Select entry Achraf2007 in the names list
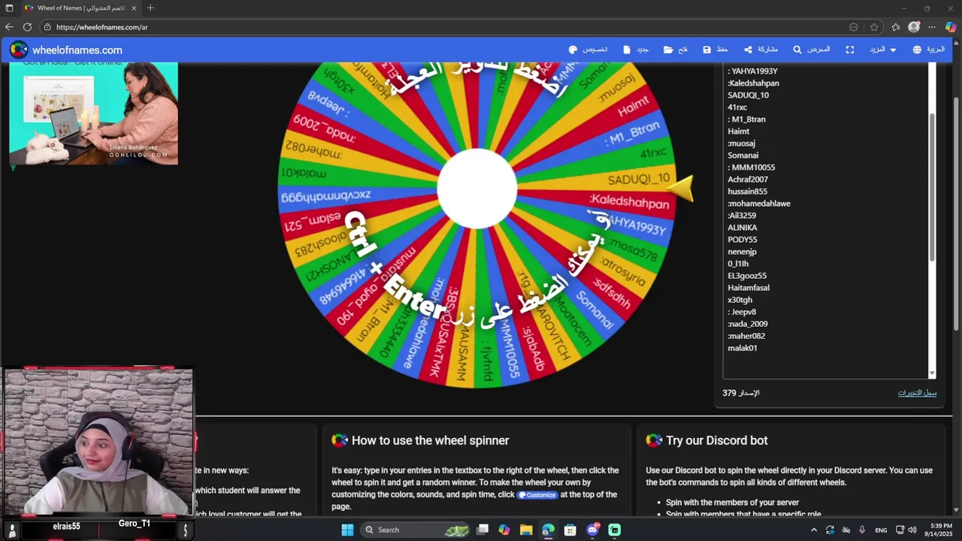This screenshot has height=541, width=962. (x=748, y=180)
